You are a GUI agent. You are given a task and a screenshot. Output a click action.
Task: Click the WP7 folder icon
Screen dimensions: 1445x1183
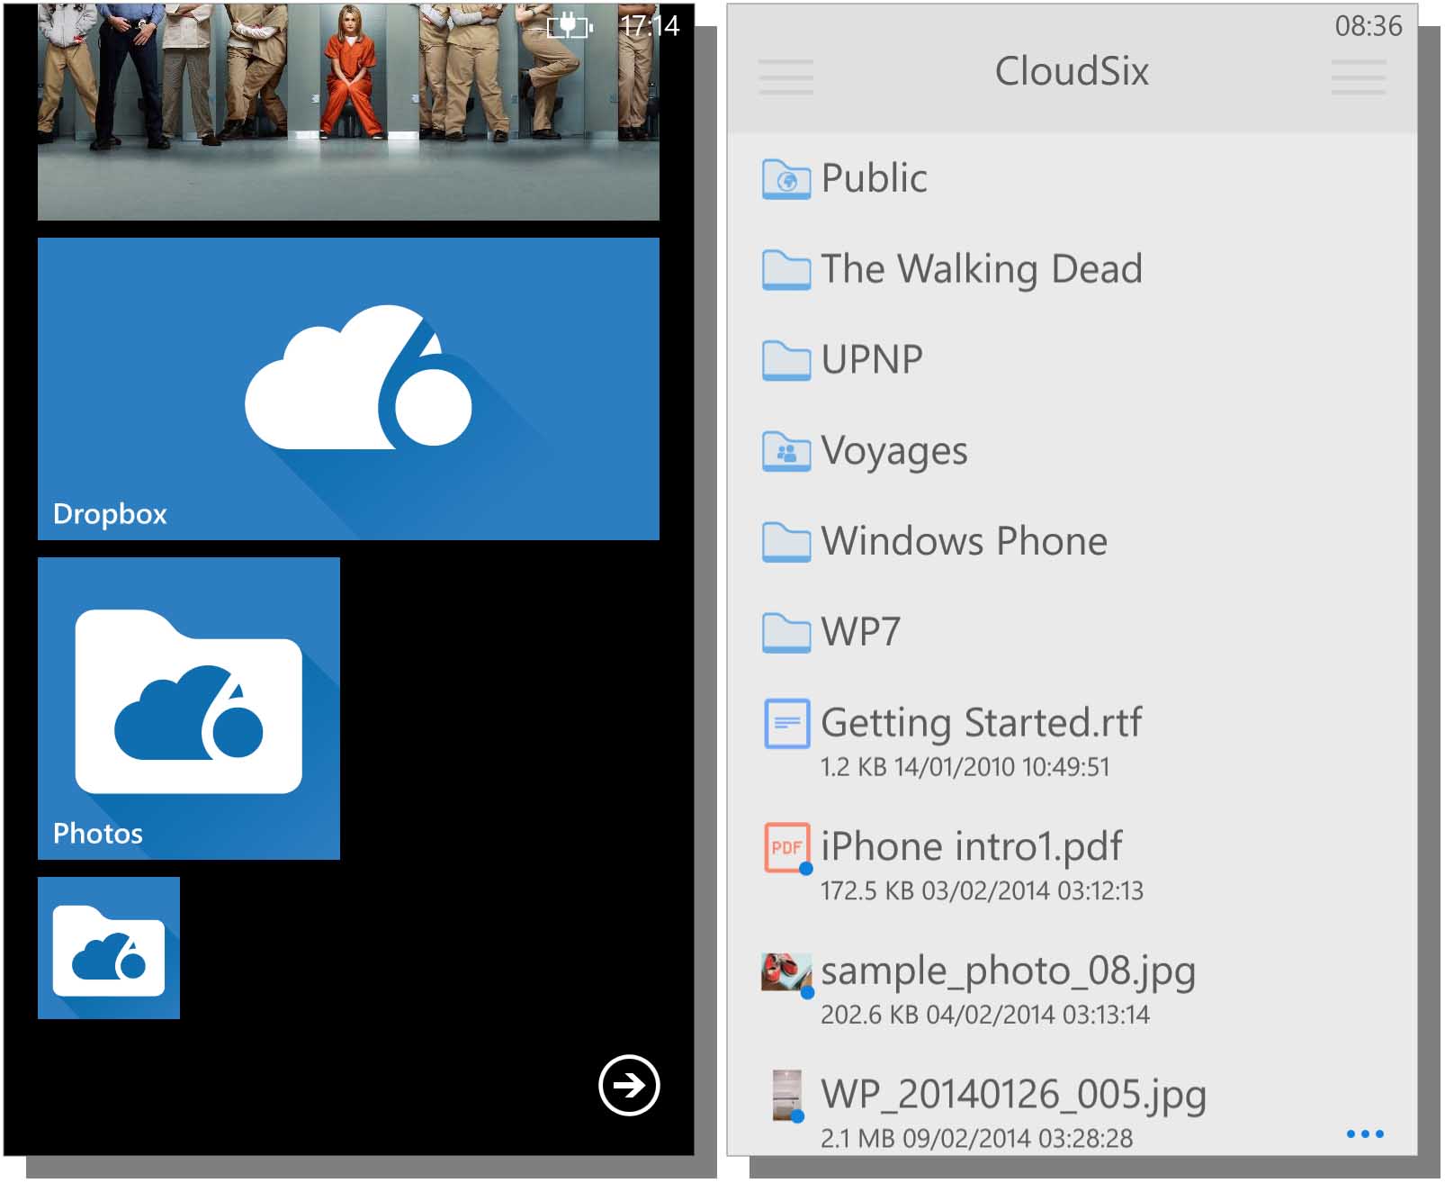(x=786, y=632)
